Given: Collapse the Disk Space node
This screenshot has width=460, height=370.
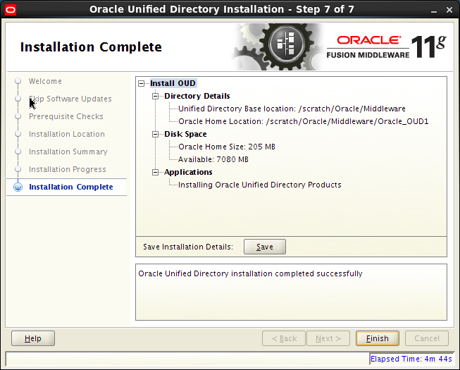Looking at the screenshot, I should click(155, 135).
